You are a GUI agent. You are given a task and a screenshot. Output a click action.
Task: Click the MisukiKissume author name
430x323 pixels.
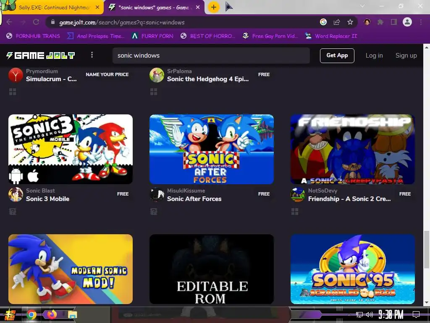pos(186,191)
